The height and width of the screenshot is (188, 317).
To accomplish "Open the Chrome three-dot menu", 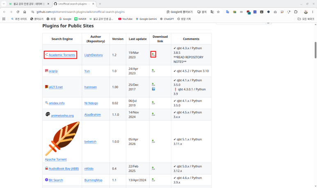I will tap(312, 12).
